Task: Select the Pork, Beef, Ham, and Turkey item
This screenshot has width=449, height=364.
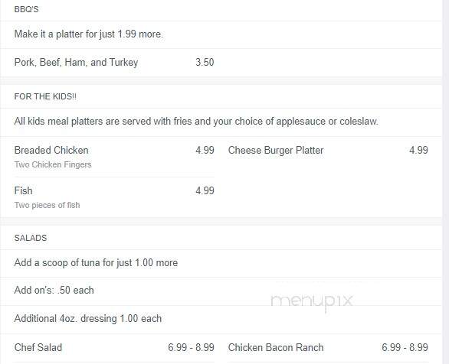Action: [76, 62]
